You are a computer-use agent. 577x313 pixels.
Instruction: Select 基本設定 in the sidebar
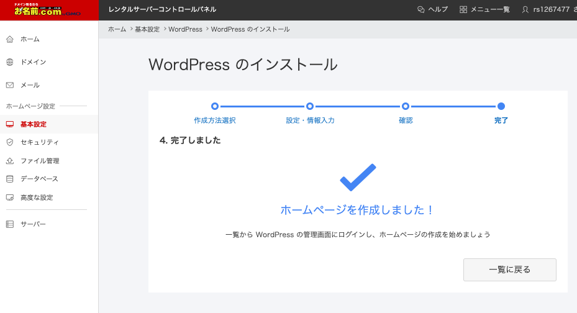pos(34,124)
